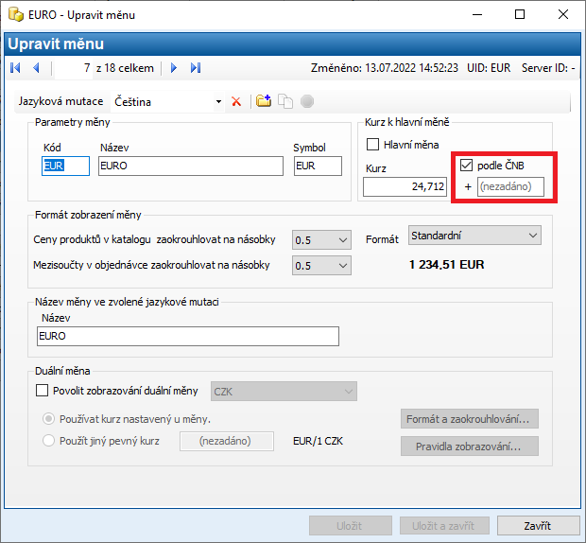The image size is (586, 543).
Task: Go to the previous record
Action: coord(36,68)
